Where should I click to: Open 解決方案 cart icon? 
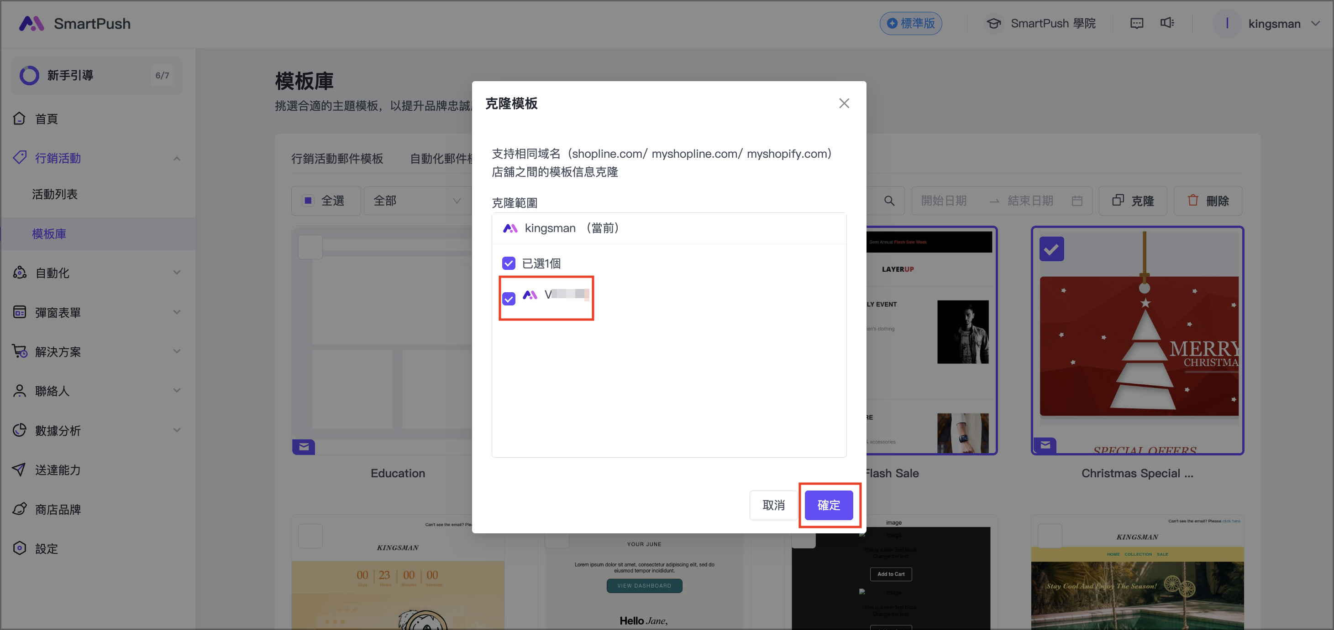[x=20, y=351]
